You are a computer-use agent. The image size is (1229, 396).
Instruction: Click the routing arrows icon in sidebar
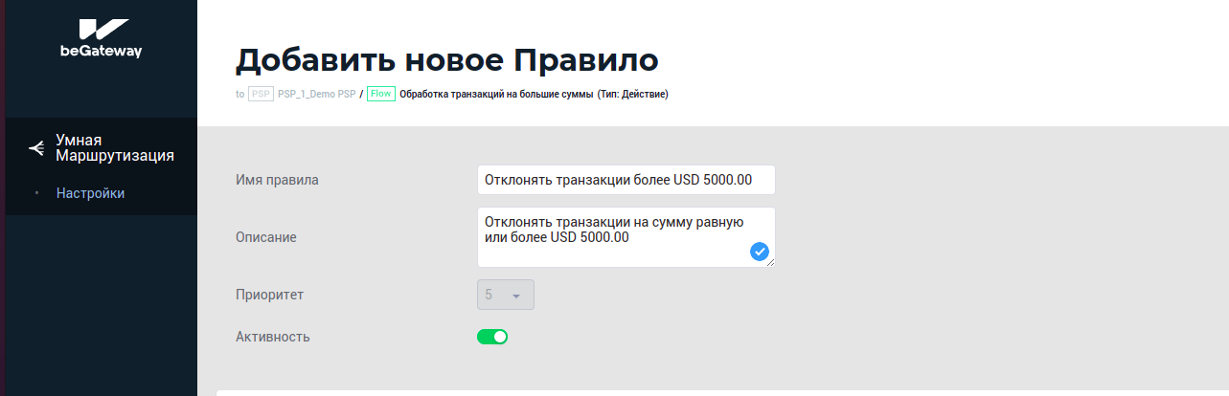coord(36,147)
